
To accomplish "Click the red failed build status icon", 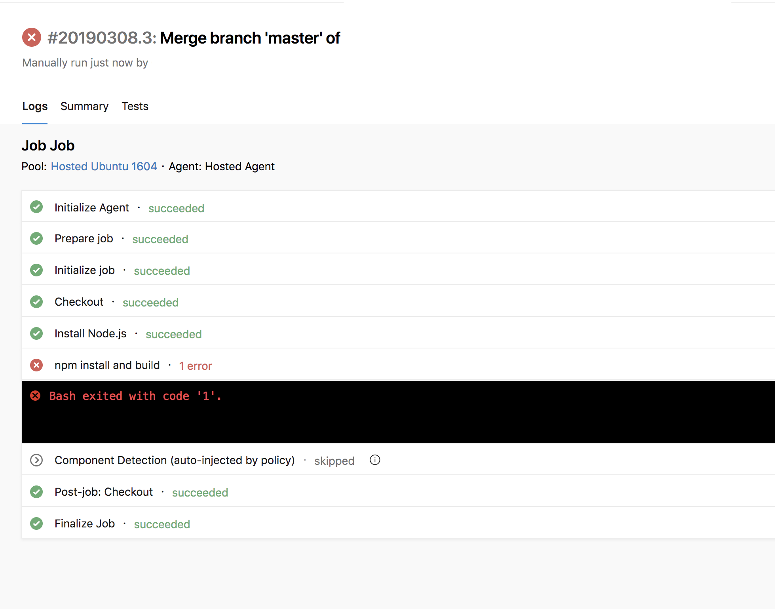I will [x=32, y=38].
